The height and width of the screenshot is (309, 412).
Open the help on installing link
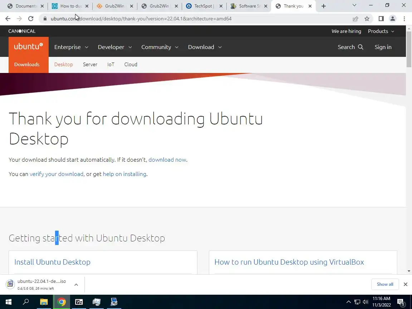coord(124,174)
